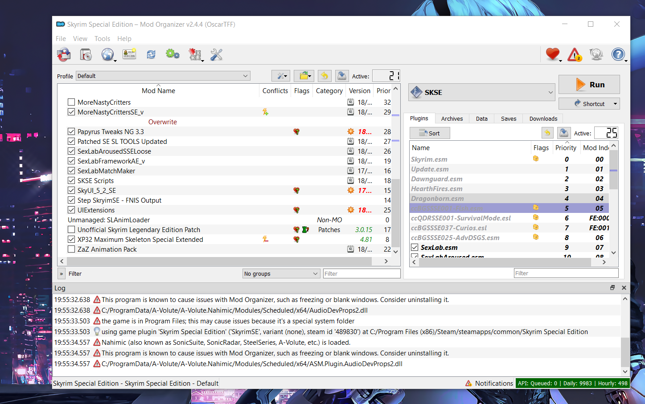Image resolution: width=645 pixels, height=404 pixels.
Task: Open the tools puzzle icon
Action: point(195,55)
